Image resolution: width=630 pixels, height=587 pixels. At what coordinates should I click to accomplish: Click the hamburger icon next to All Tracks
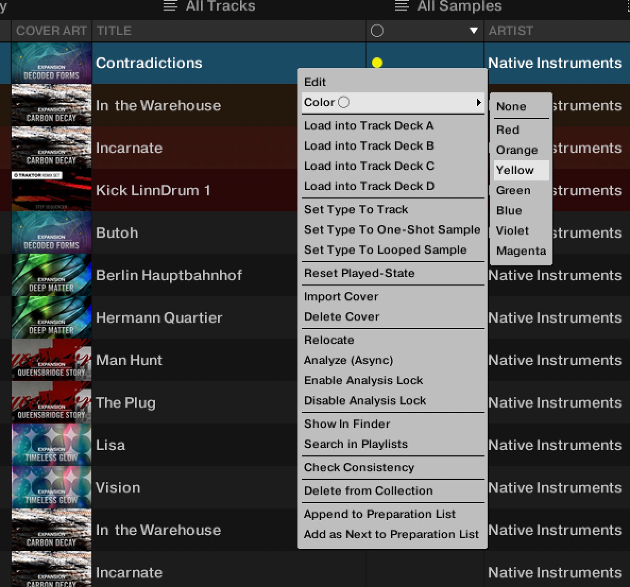pos(170,6)
